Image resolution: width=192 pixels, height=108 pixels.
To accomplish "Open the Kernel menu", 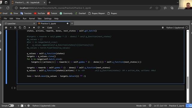I will tap(32, 19).
